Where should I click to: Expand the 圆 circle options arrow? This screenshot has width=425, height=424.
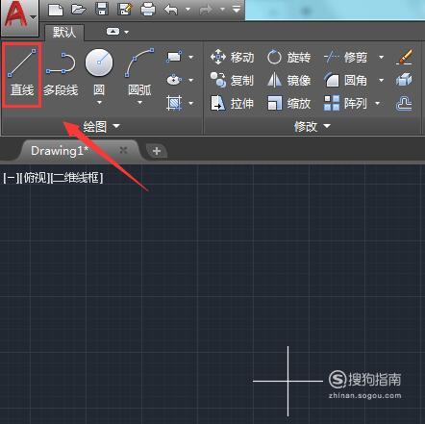pos(99,103)
